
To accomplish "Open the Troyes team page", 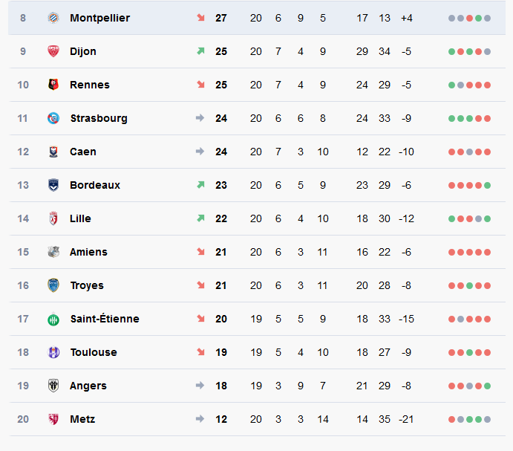I will tap(87, 285).
